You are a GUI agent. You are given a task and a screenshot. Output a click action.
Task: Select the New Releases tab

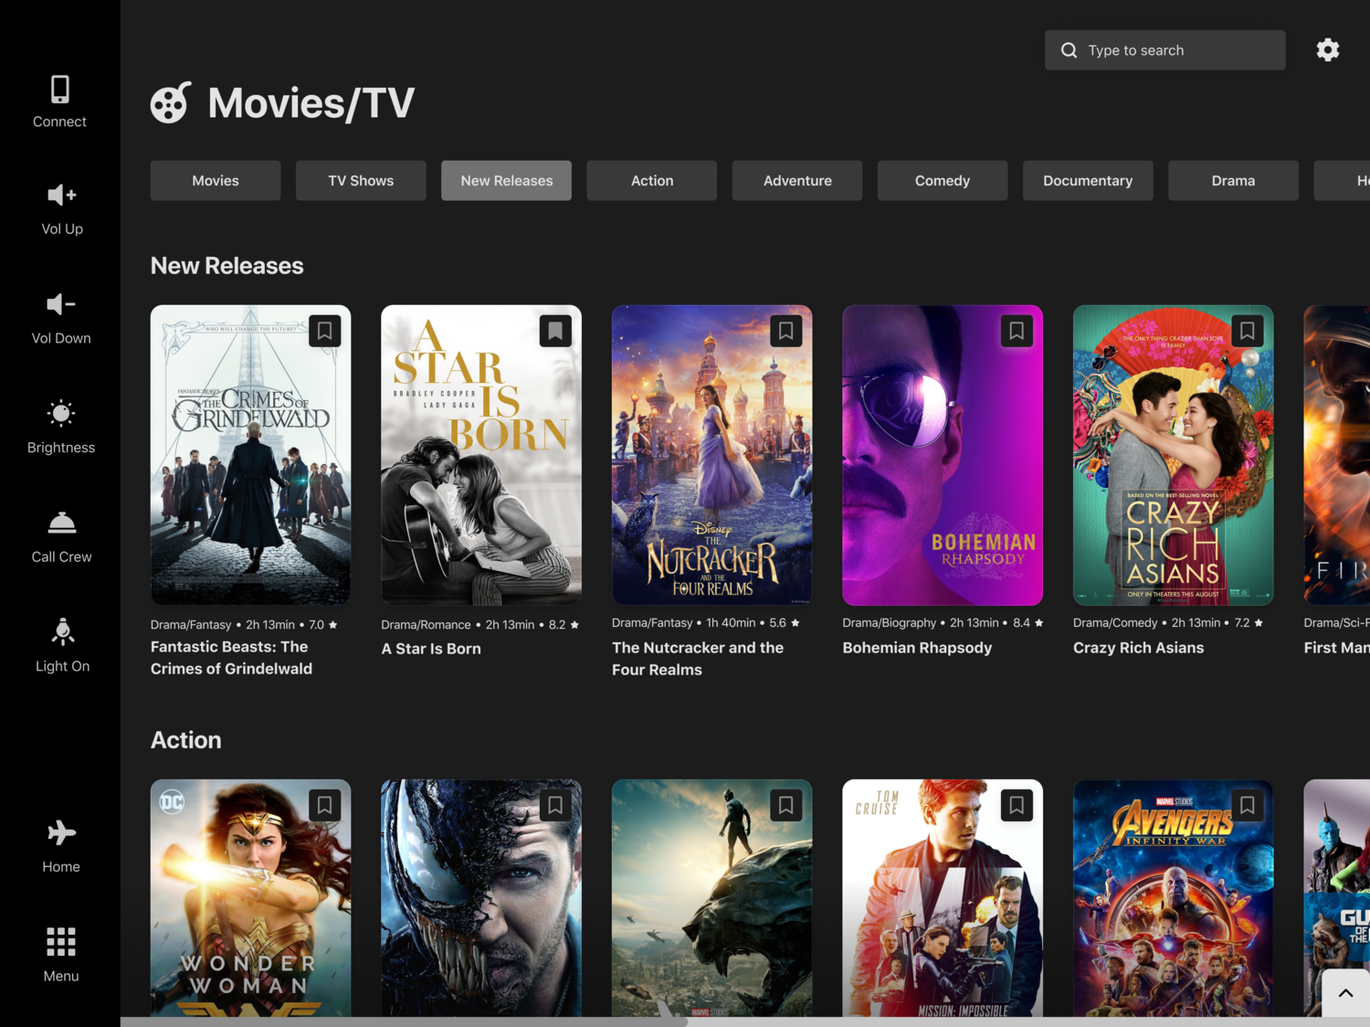[x=507, y=181]
